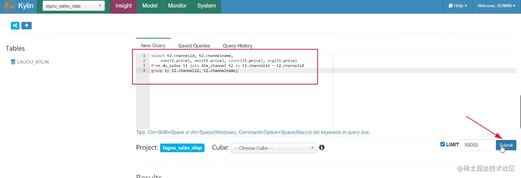Open the lagou_sales_olap project selector
The height and width of the screenshot is (178, 521).
pos(73,6)
